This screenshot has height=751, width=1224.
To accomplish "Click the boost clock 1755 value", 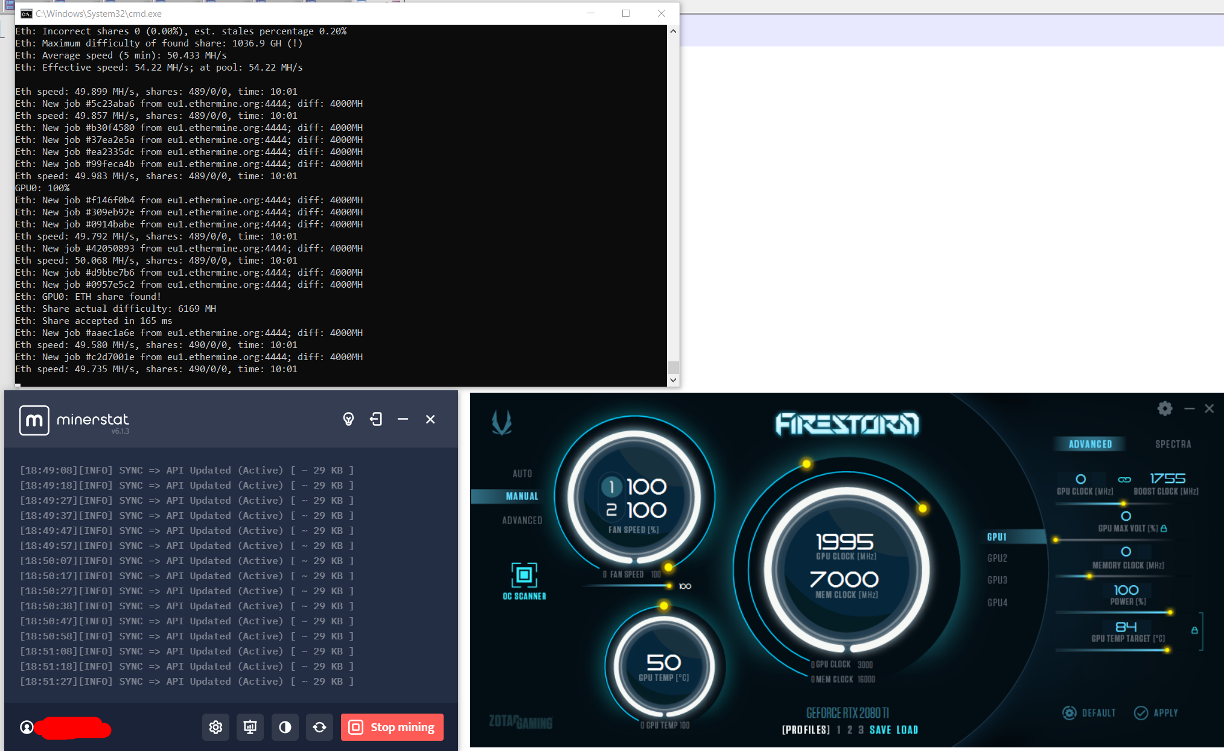I will click(x=1167, y=478).
